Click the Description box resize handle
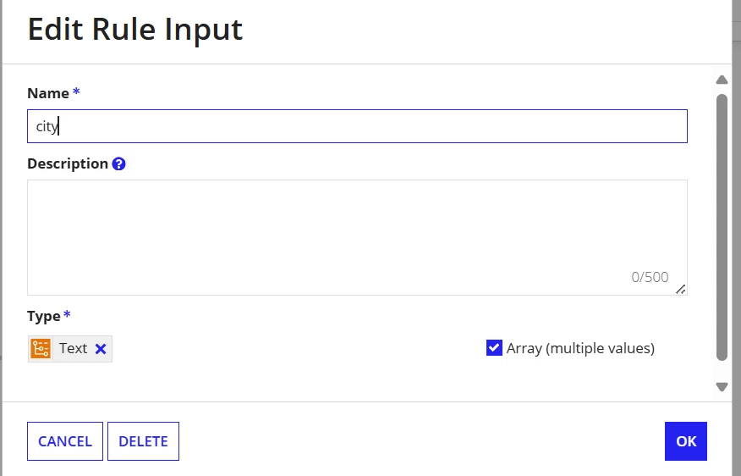Viewport: 741px width, 476px height. coord(680,289)
